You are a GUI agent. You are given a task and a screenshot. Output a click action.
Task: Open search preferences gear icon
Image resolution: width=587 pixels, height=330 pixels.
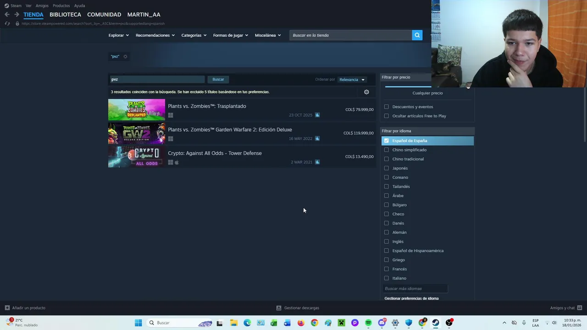pos(366,92)
